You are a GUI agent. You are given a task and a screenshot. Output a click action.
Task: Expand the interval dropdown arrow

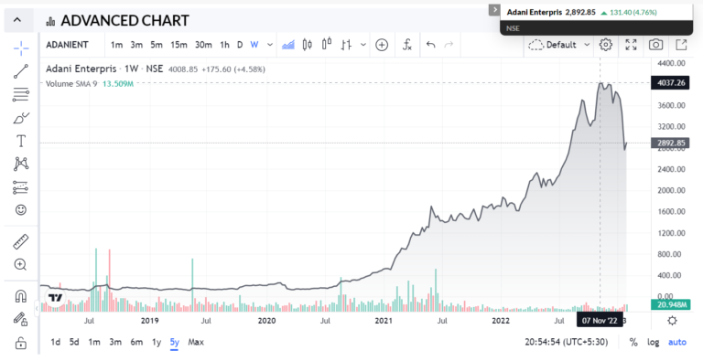270,45
